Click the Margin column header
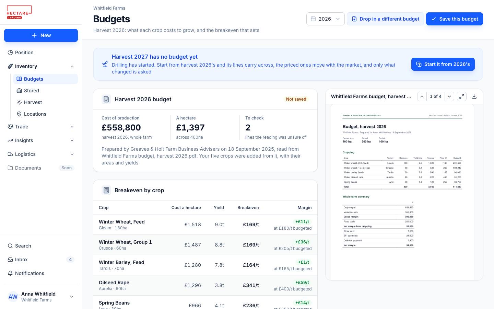Image resolution: width=494 pixels, height=309 pixels. (x=305, y=208)
